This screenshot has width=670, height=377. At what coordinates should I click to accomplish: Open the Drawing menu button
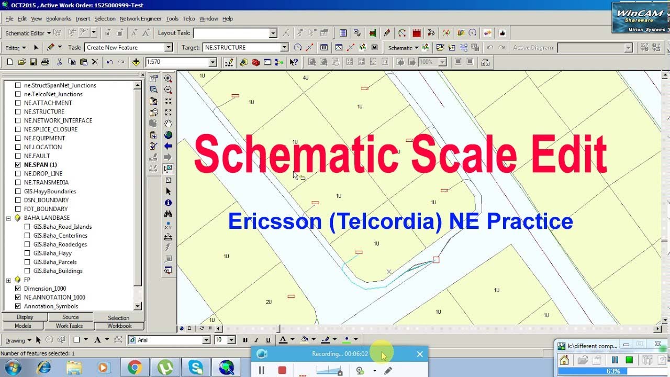[18, 340]
